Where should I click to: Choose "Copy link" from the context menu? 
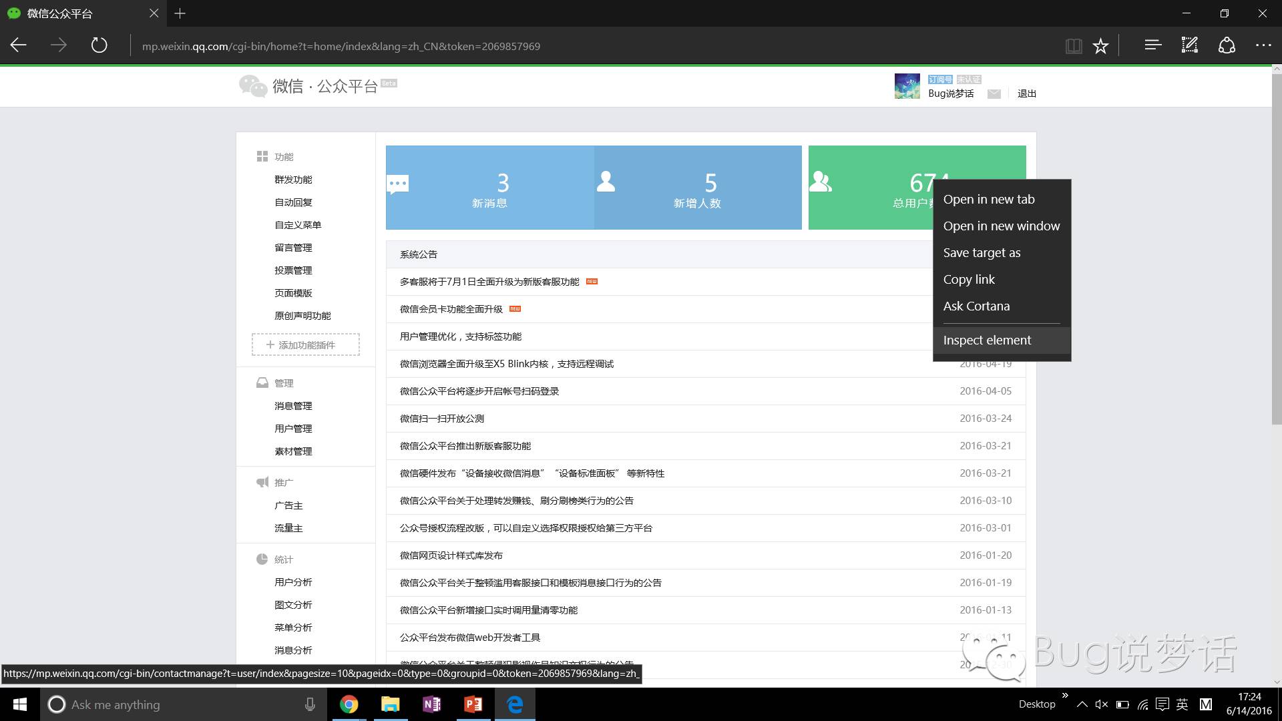coord(969,279)
